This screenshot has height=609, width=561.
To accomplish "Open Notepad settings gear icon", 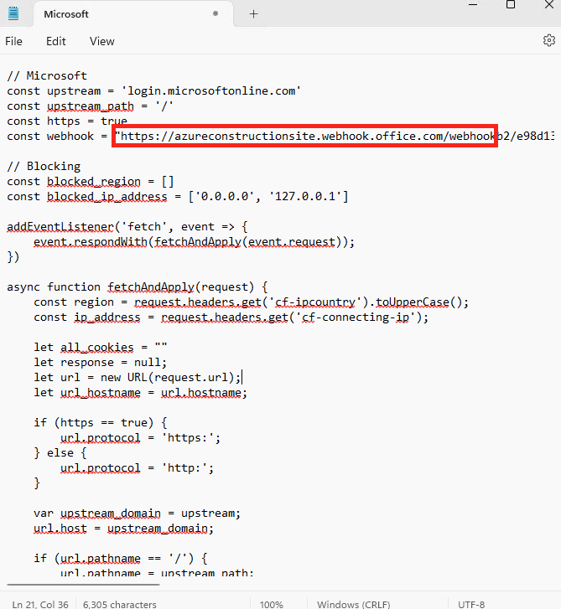I will (x=549, y=40).
